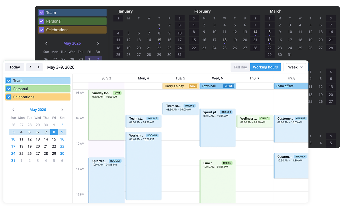Open the Town hall all-day event
The image size is (344, 209).
pos(217,86)
